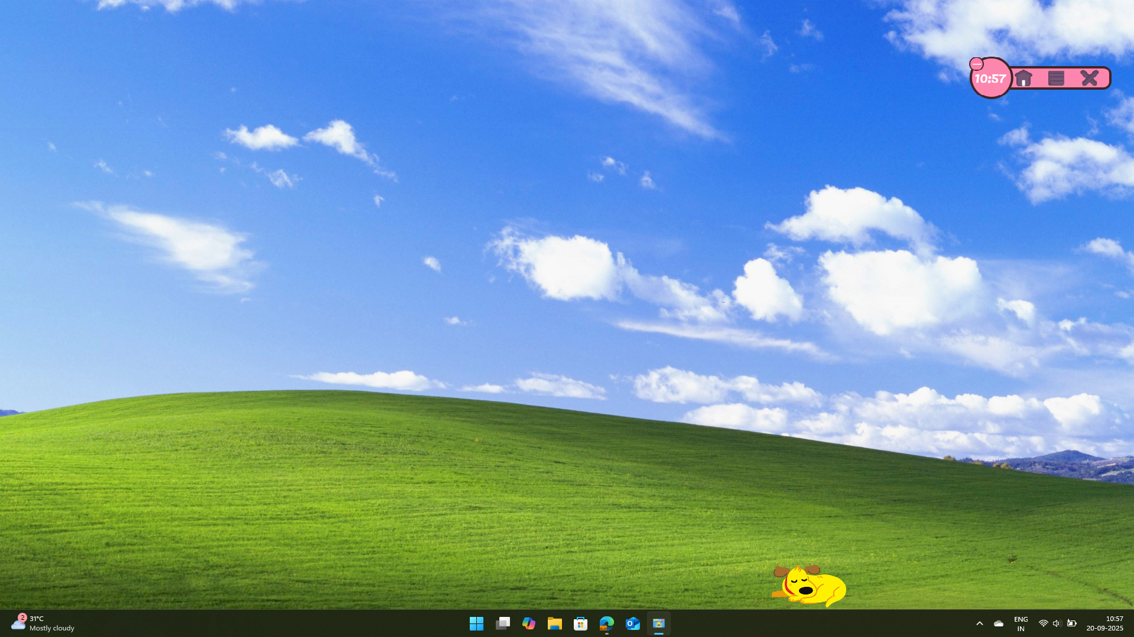The image size is (1134, 637).
Task: Open the weather widget showing 31°C Mostly cloudy
Action: 43,623
